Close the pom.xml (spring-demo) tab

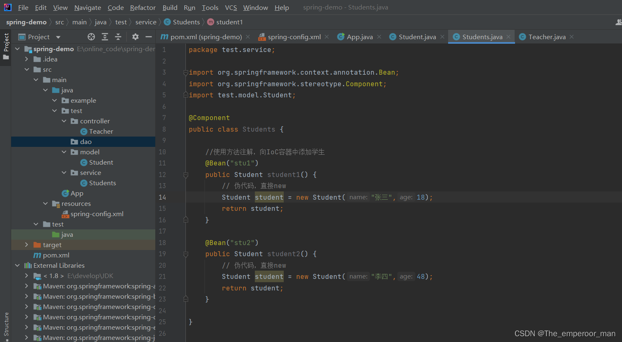tap(248, 37)
